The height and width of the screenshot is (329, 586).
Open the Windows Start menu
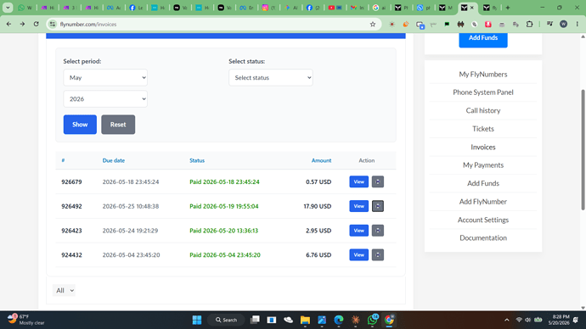pyautogui.click(x=197, y=320)
